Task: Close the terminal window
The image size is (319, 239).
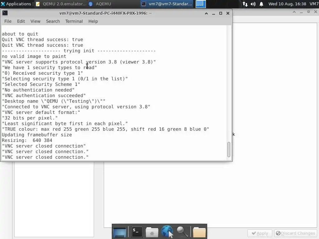Action: 228,13
